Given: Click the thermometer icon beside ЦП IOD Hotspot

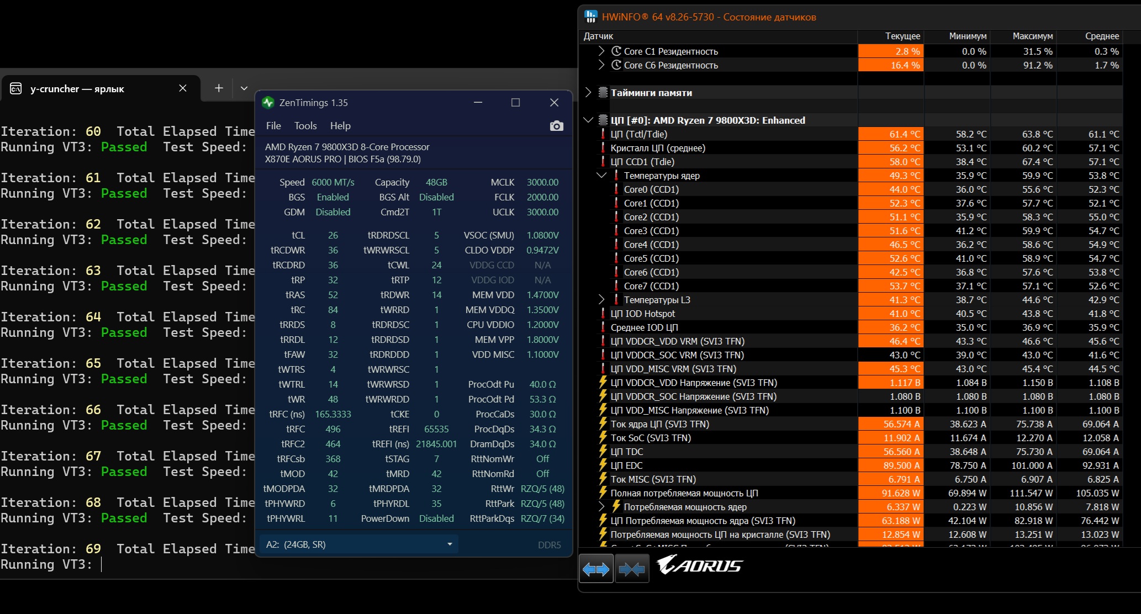Looking at the screenshot, I should pyautogui.click(x=603, y=314).
